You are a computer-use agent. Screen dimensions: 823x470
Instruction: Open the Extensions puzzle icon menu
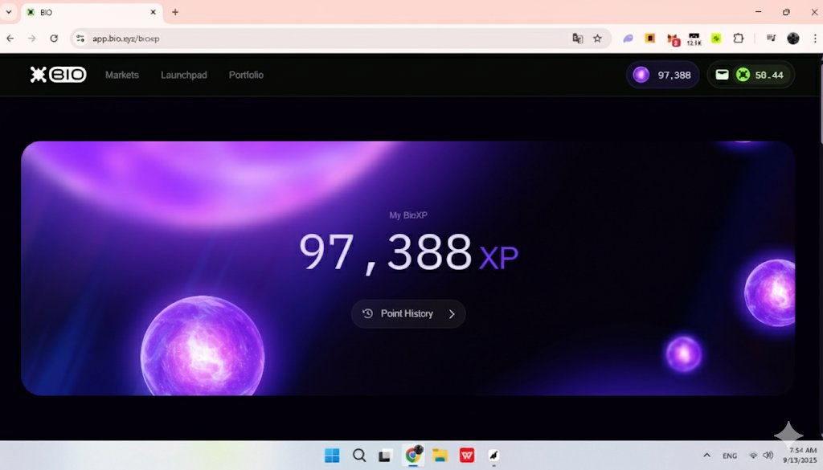click(738, 39)
